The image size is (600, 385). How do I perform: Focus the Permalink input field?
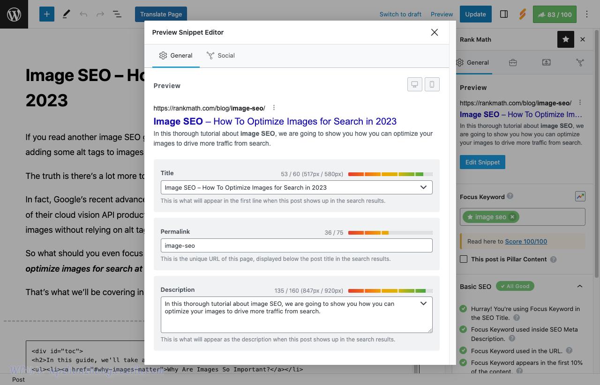point(297,245)
